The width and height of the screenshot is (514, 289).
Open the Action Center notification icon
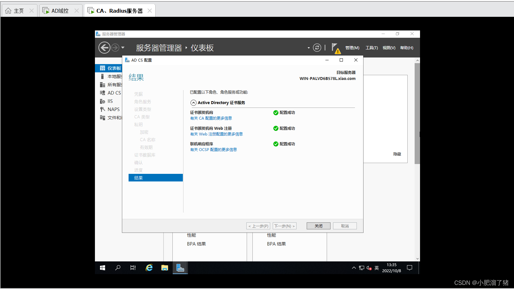tap(410, 268)
